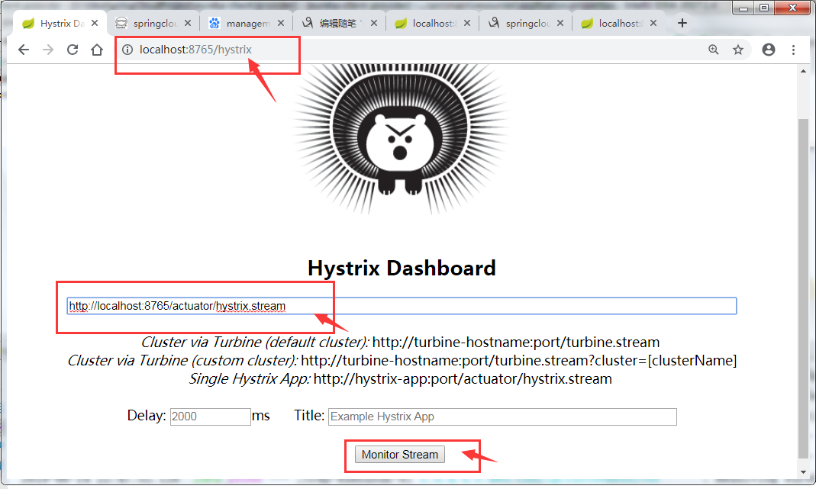Click the Title label
This screenshot has width=816, height=489.
[309, 416]
